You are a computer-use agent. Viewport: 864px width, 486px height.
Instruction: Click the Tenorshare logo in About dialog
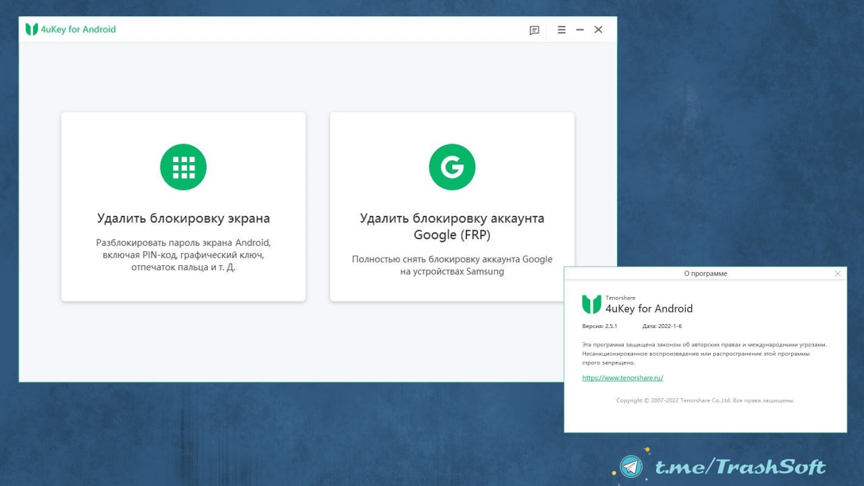click(591, 304)
